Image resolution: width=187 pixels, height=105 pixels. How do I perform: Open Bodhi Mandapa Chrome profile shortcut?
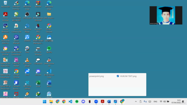(x=38, y=40)
